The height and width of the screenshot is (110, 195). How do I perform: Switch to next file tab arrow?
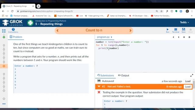[179, 37]
